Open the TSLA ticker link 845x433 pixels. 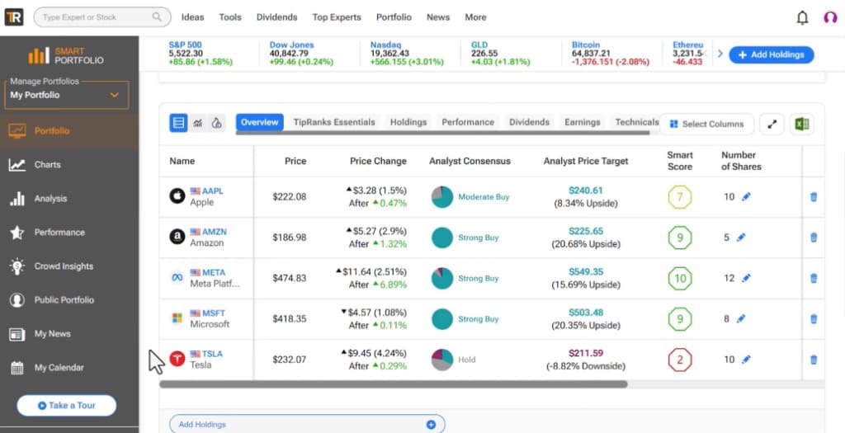pyautogui.click(x=212, y=354)
